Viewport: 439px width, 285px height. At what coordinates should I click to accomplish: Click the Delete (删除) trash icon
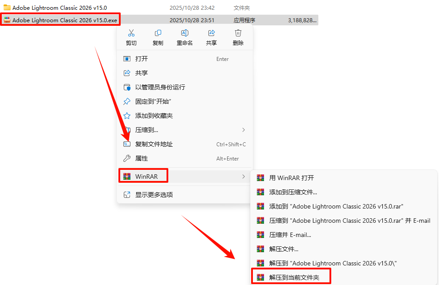pos(238,33)
